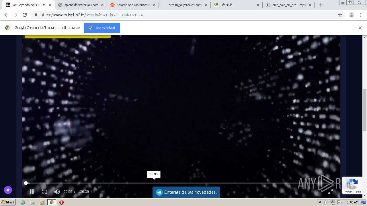367x206 pixels.
Task: Select Chrome in the taskbar
Action: click(x=52, y=202)
